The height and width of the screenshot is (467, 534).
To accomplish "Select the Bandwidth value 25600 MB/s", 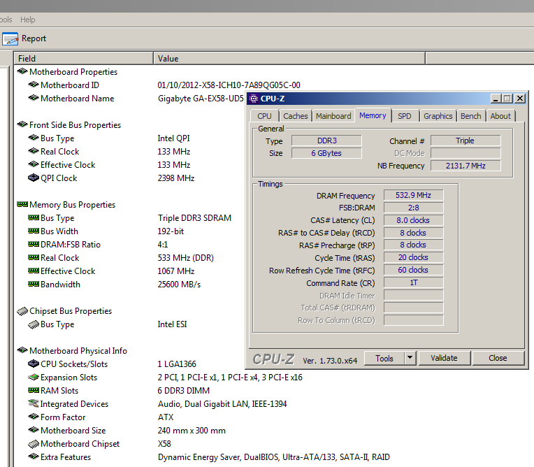I will 179,285.
